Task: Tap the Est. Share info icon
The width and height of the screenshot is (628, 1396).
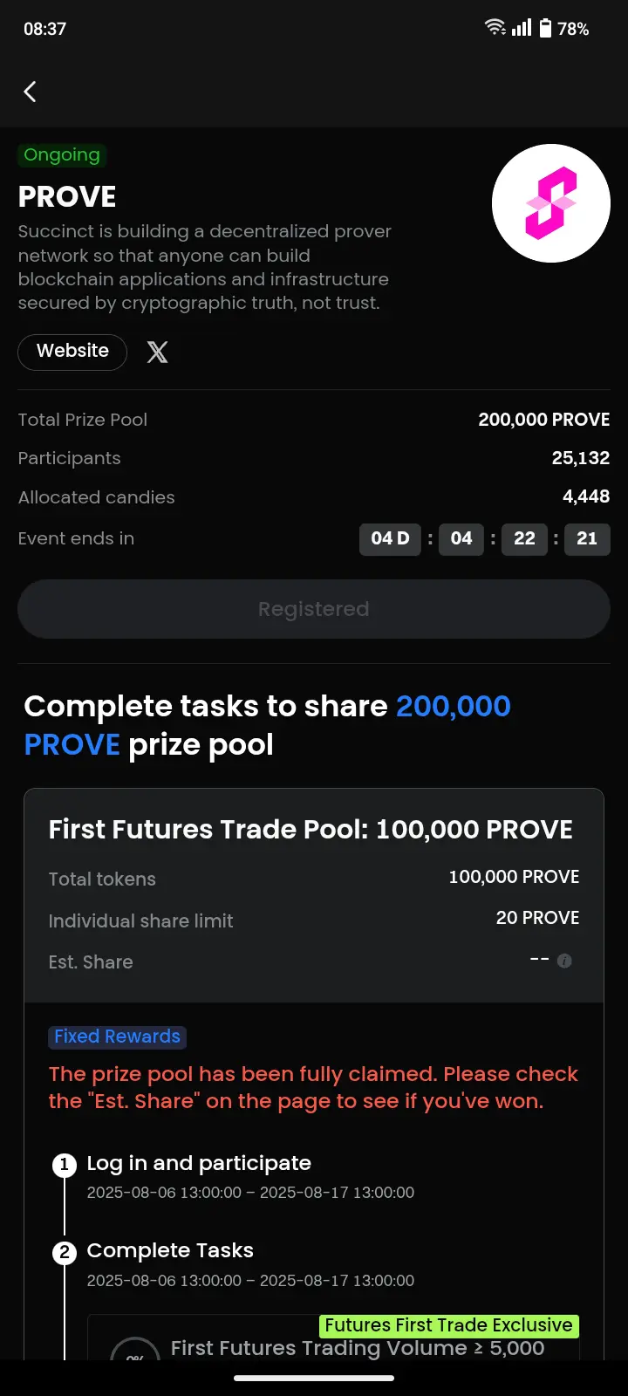Action: [x=564, y=961]
